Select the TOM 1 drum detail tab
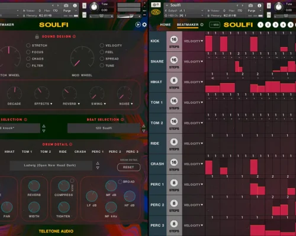 pyautogui.click(x=27, y=152)
